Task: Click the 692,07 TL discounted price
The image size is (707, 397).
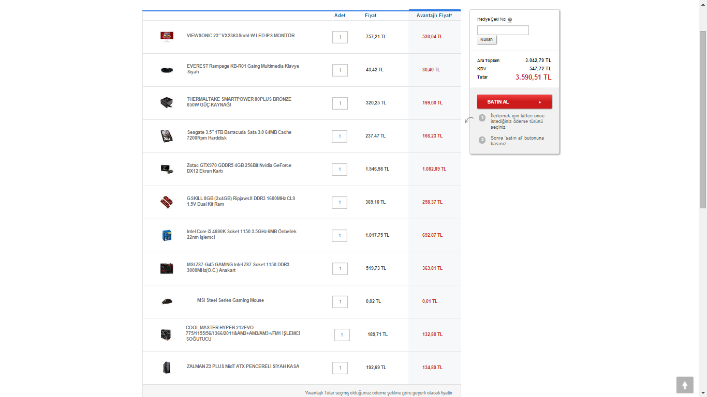Action: click(x=432, y=235)
